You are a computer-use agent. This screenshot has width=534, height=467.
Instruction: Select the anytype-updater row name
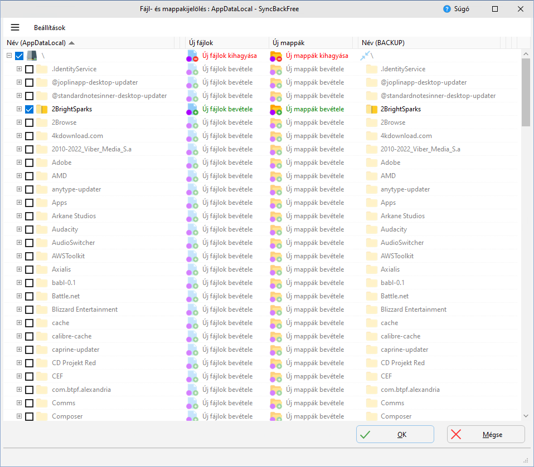point(76,189)
